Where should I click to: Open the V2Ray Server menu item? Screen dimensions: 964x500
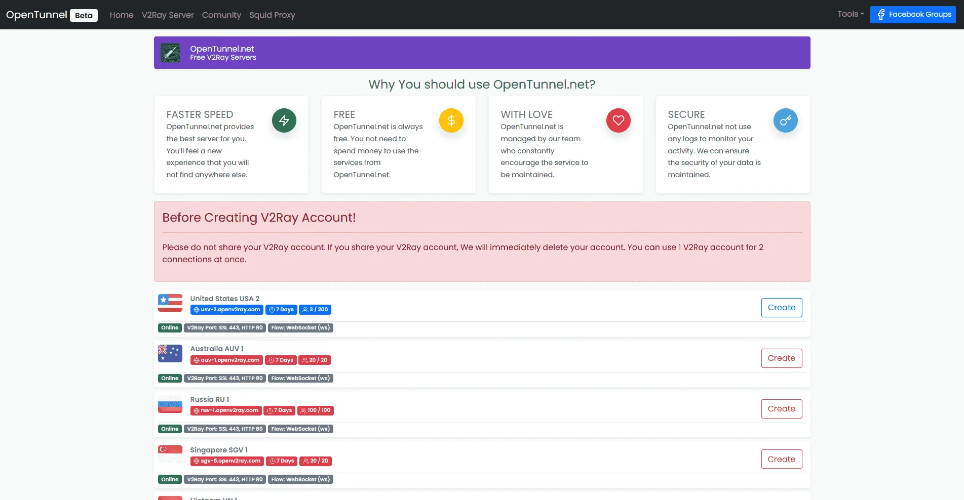click(168, 15)
